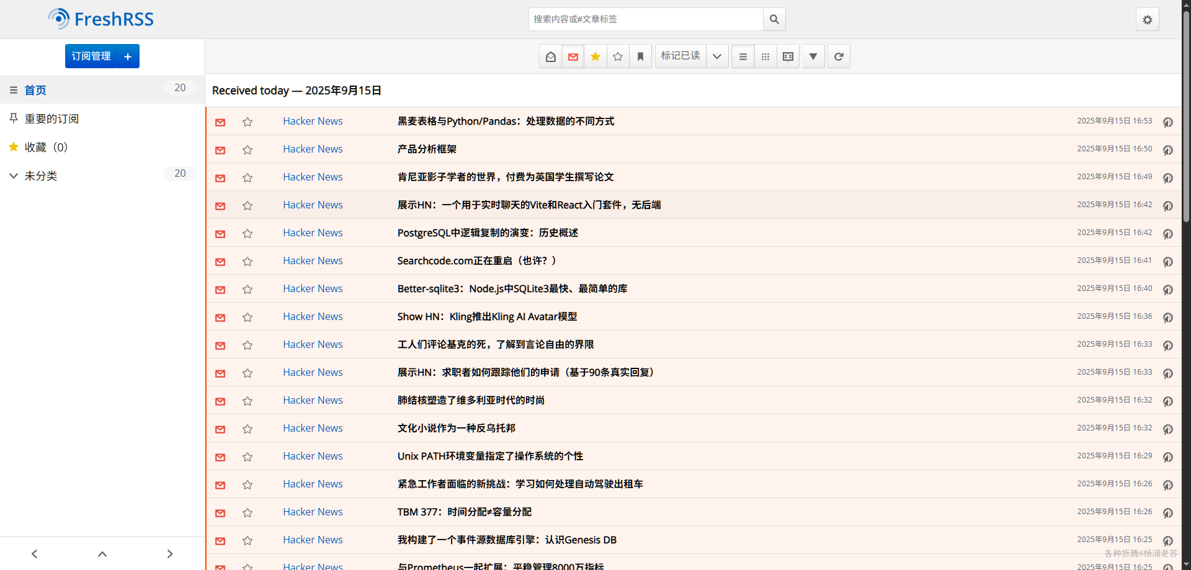
Task: Open external link icon for PostgreSQL article
Action: pos(1167,233)
